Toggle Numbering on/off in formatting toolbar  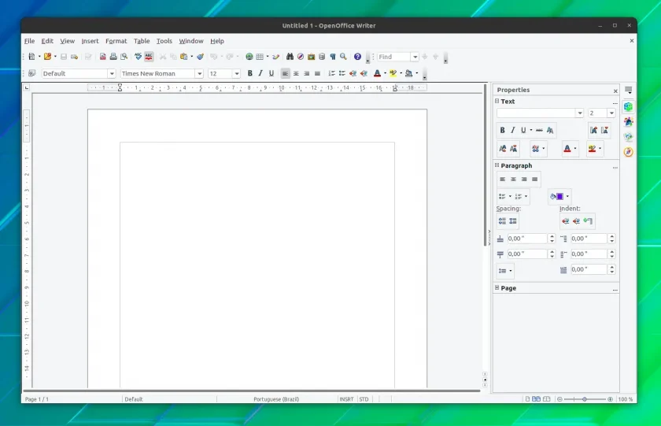(x=332, y=73)
